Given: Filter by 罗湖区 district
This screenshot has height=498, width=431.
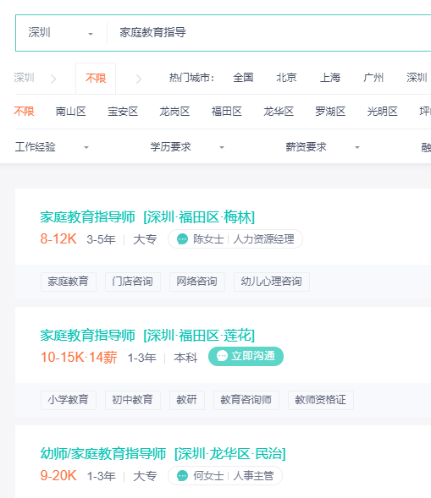Looking at the screenshot, I should pyautogui.click(x=330, y=112).
